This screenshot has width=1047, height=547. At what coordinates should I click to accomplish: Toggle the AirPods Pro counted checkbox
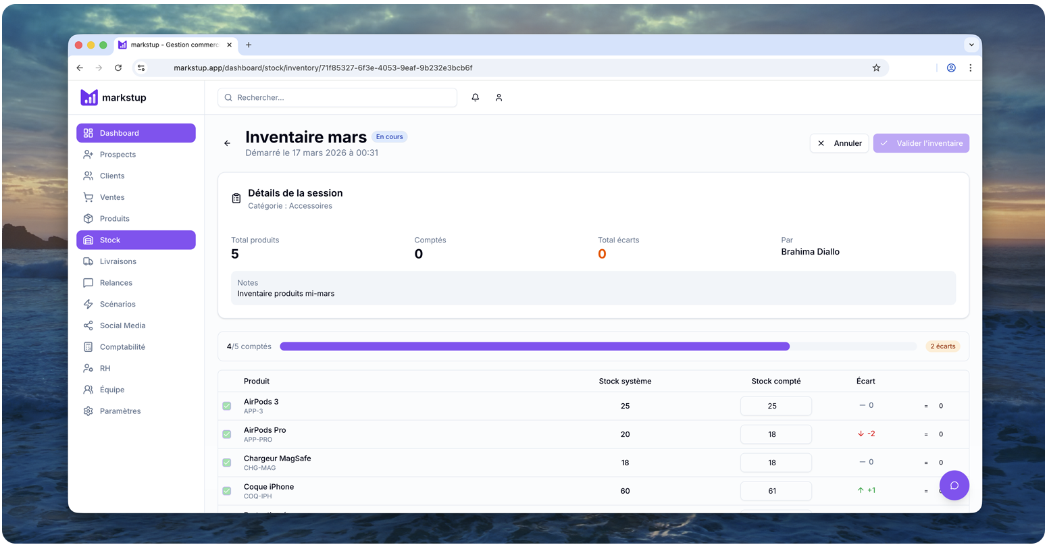pyautogui.click(x=227, y=434)
